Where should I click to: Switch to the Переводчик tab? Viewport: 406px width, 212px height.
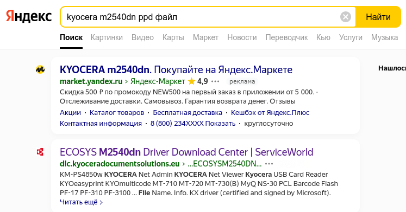click(286, 37)
